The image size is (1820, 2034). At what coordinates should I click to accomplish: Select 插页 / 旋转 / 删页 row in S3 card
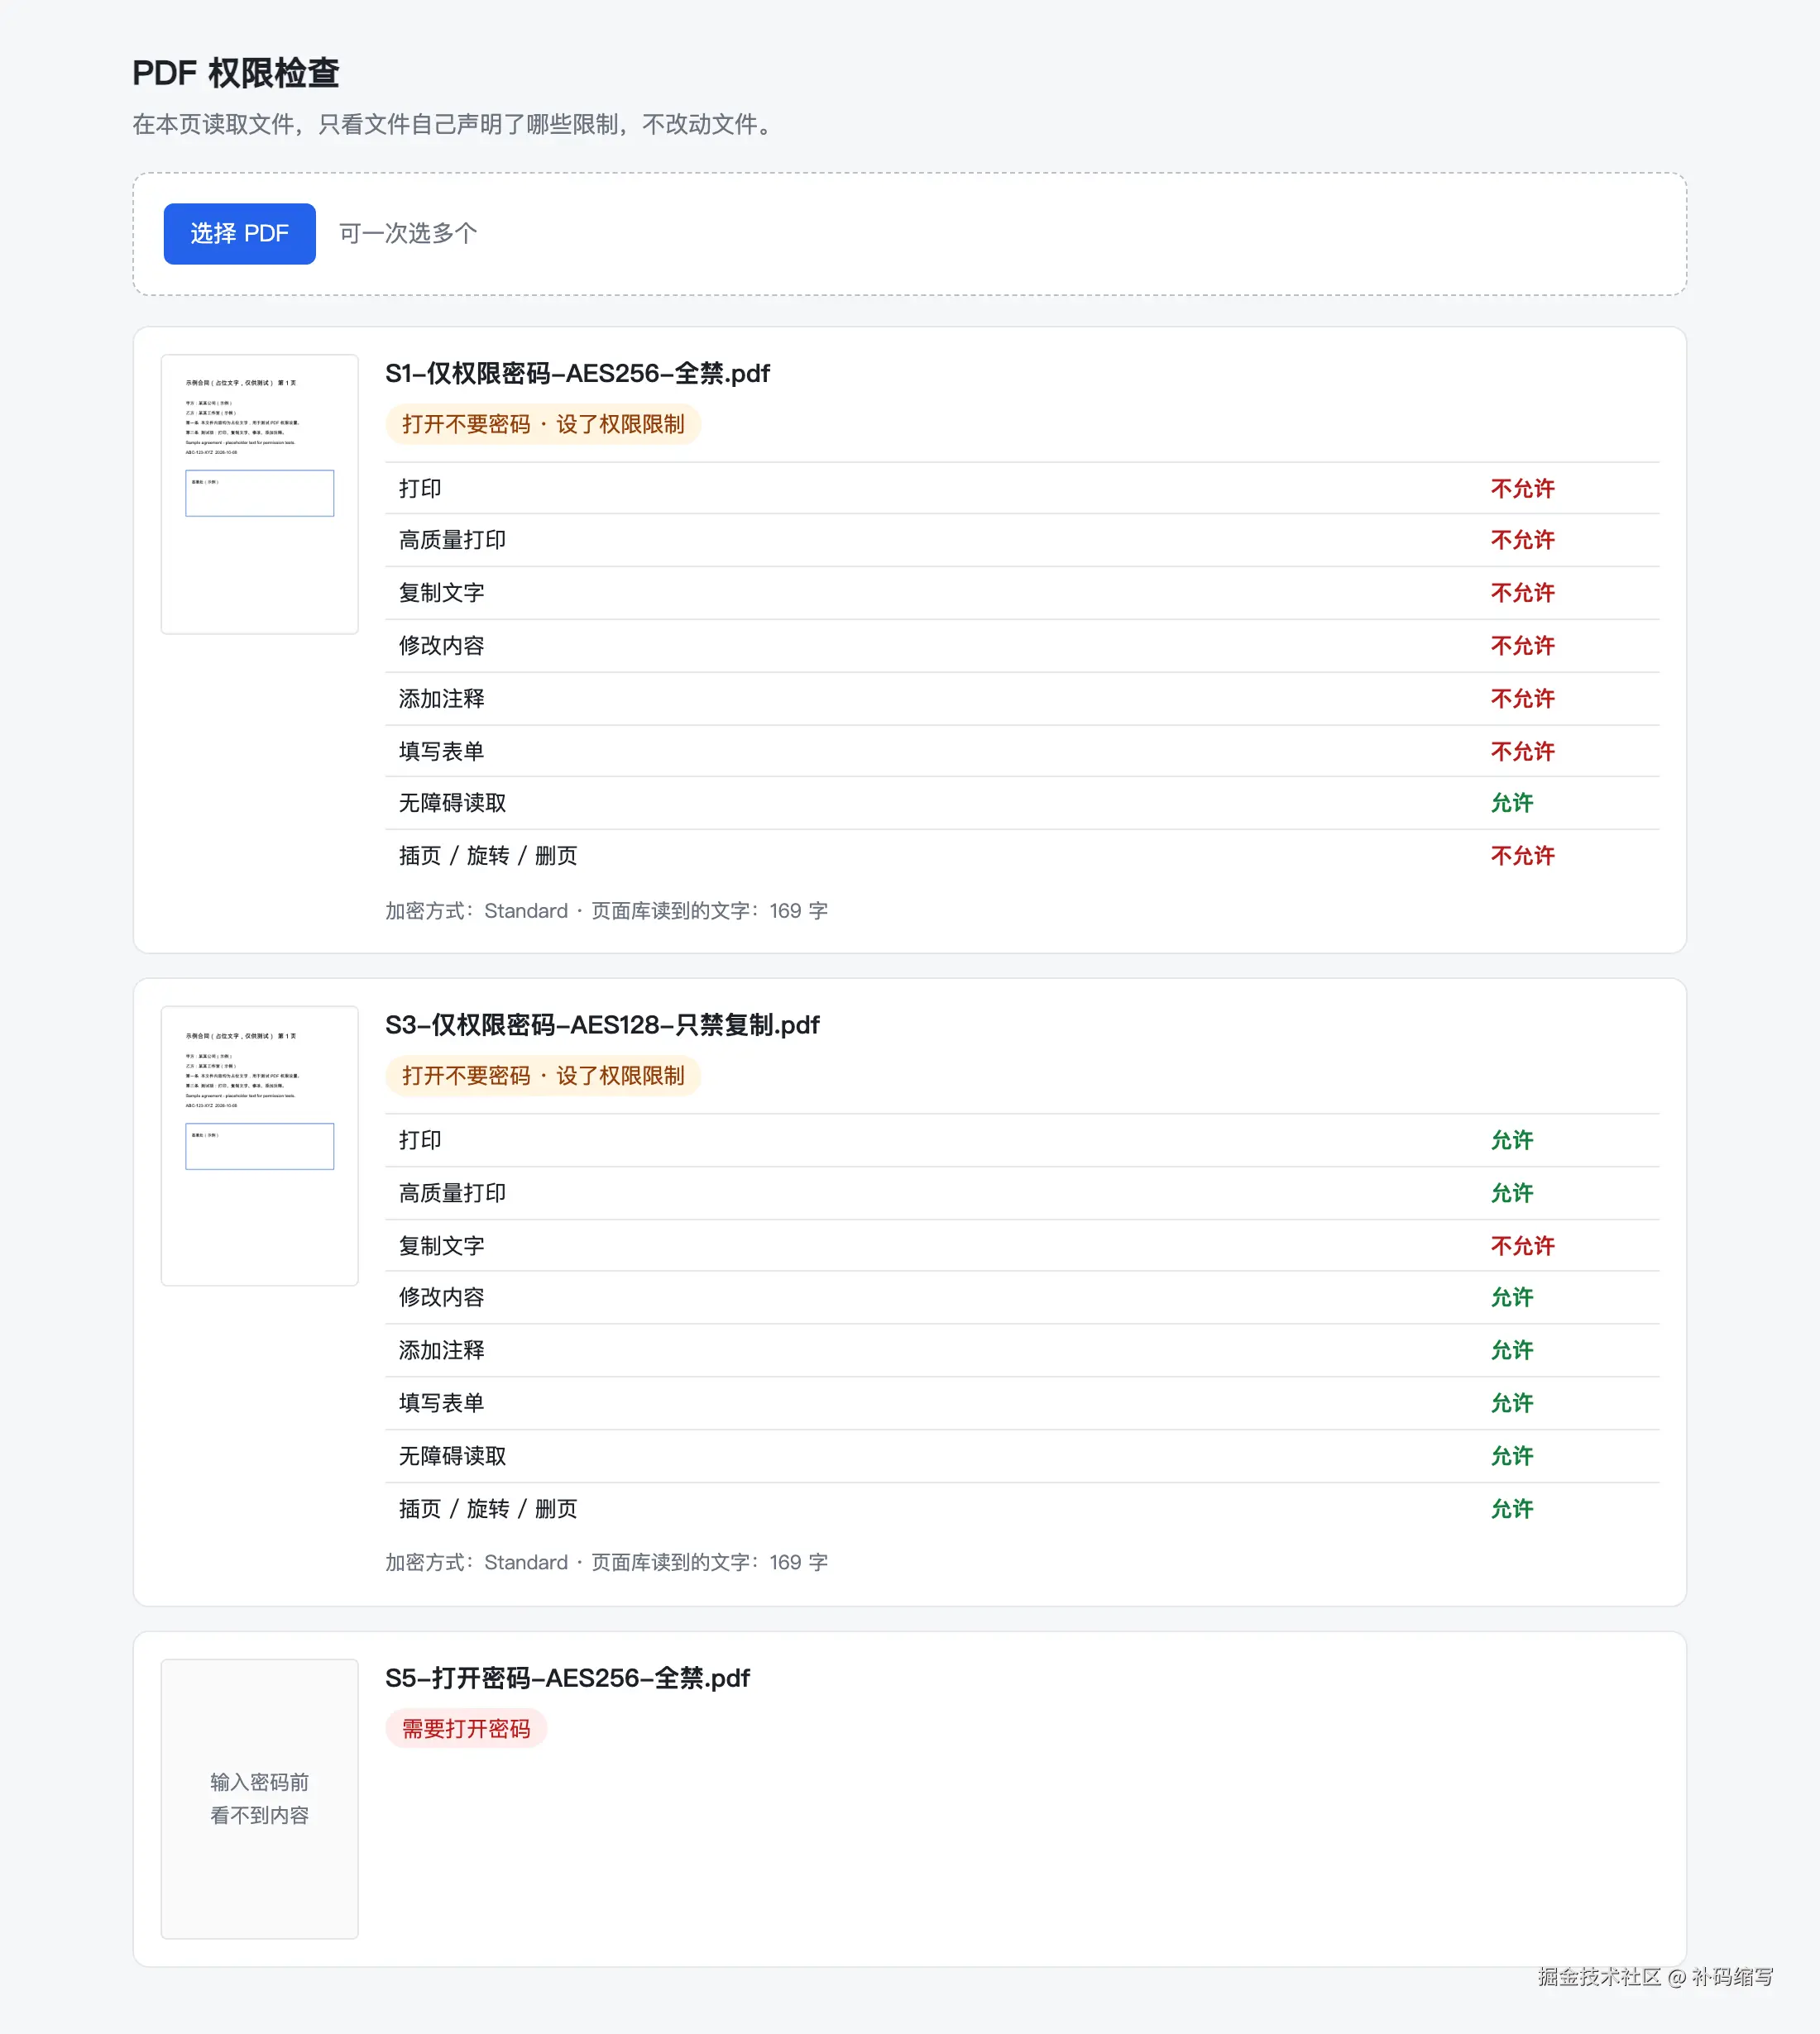pyautogui.click(x=1022, y=1509)
